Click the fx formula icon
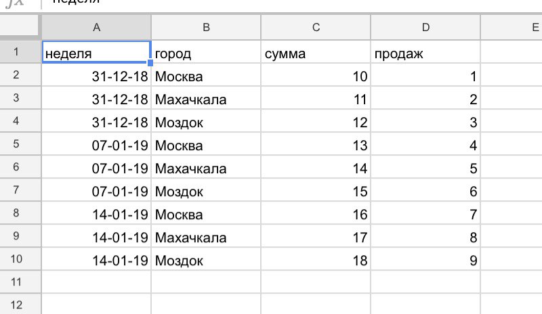542x314 pixels. click(15, 3)
